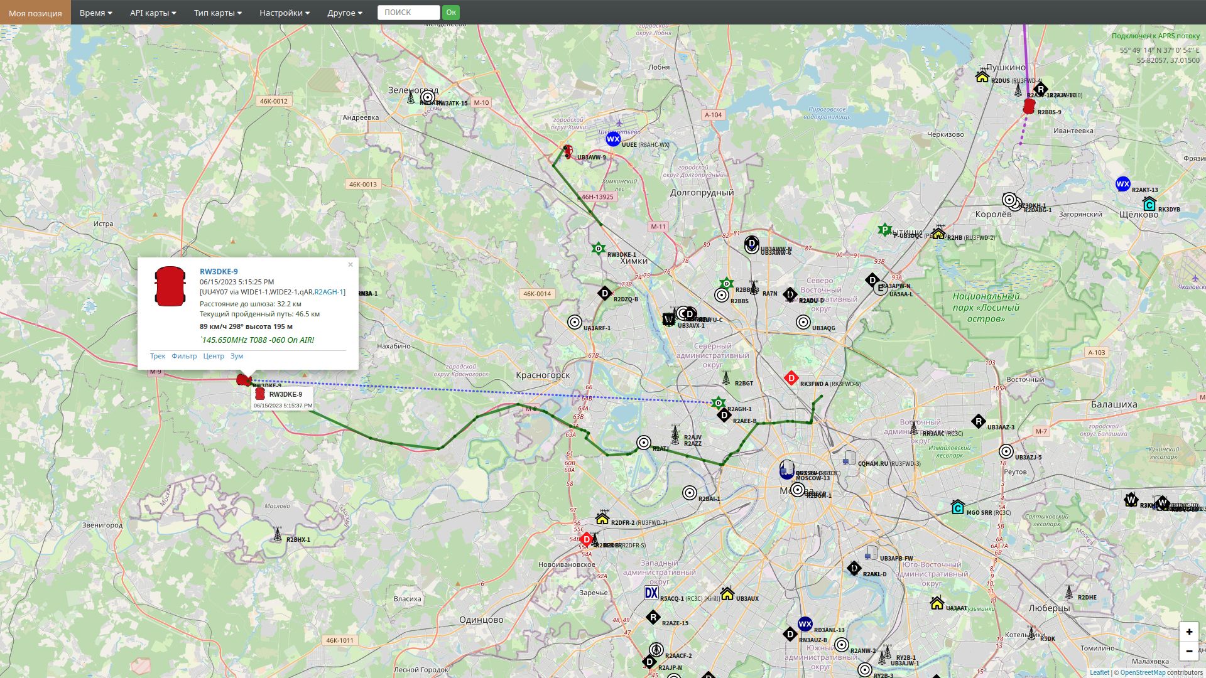The width and height of the screenshot is (1206, 678).
Task: Select the RK3FWD red diamond D icon
Action: click(791, 378)
